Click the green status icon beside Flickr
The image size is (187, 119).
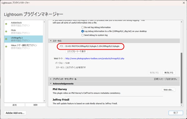click(6, 31)
